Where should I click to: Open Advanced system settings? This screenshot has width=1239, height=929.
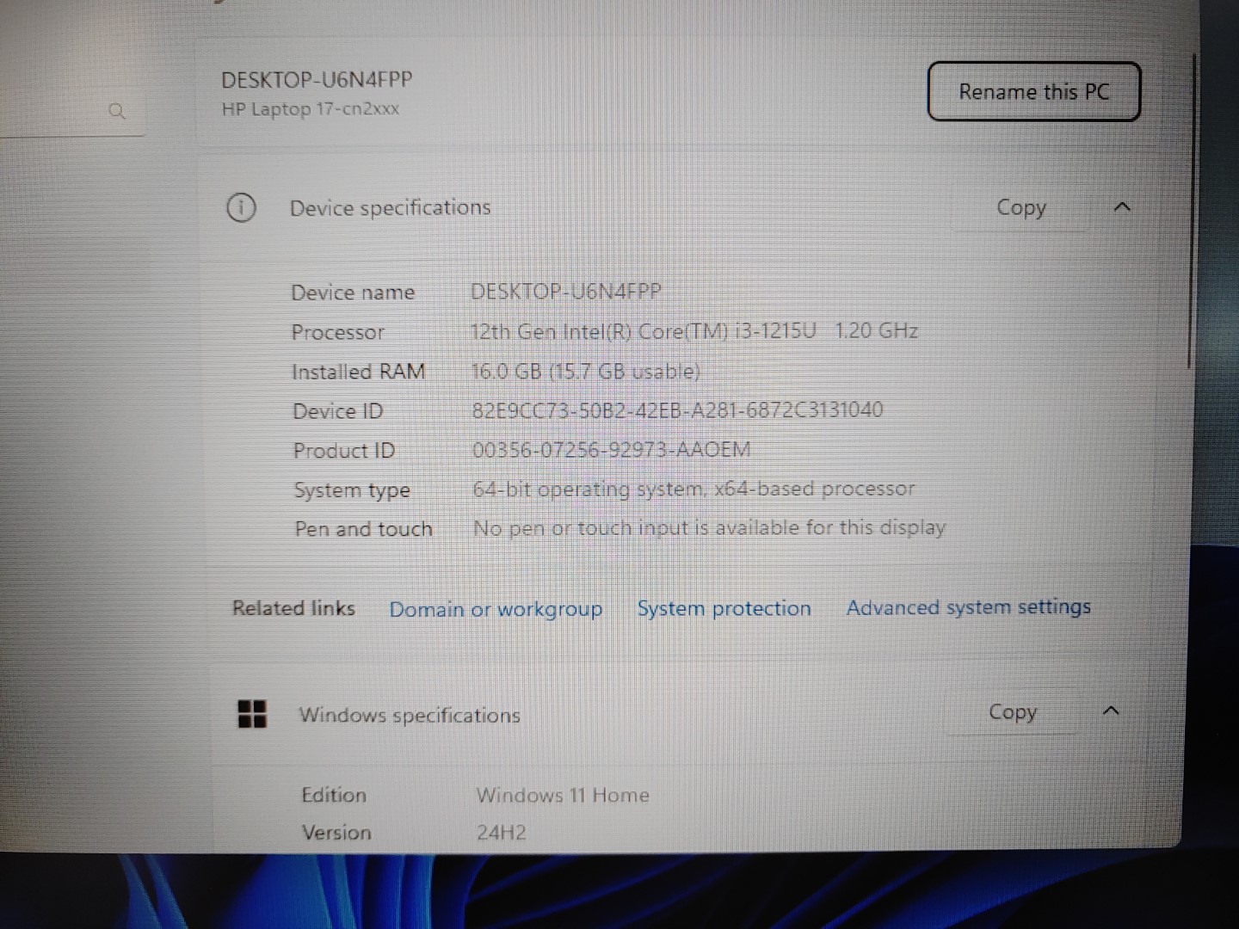[x=968, y=607]
